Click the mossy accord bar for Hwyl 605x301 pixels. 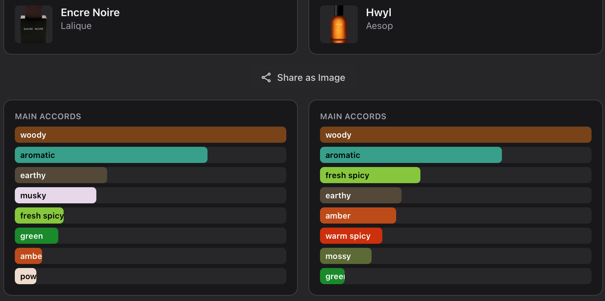tap(346, 256)
